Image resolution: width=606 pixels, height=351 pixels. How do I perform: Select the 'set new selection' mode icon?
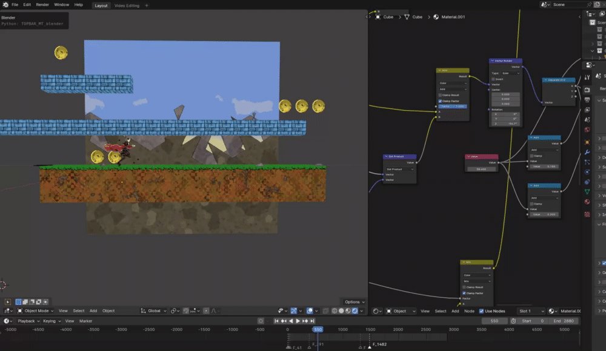[x=18, y=302]
